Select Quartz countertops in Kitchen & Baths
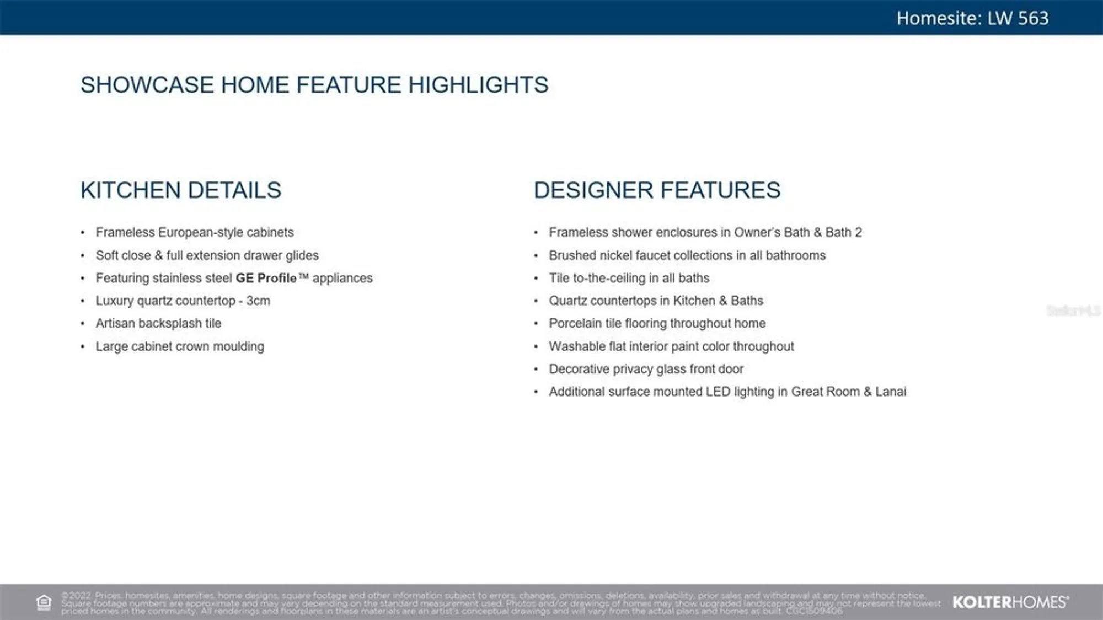This screenshot has width=1103, height=620. pos(656,301)
